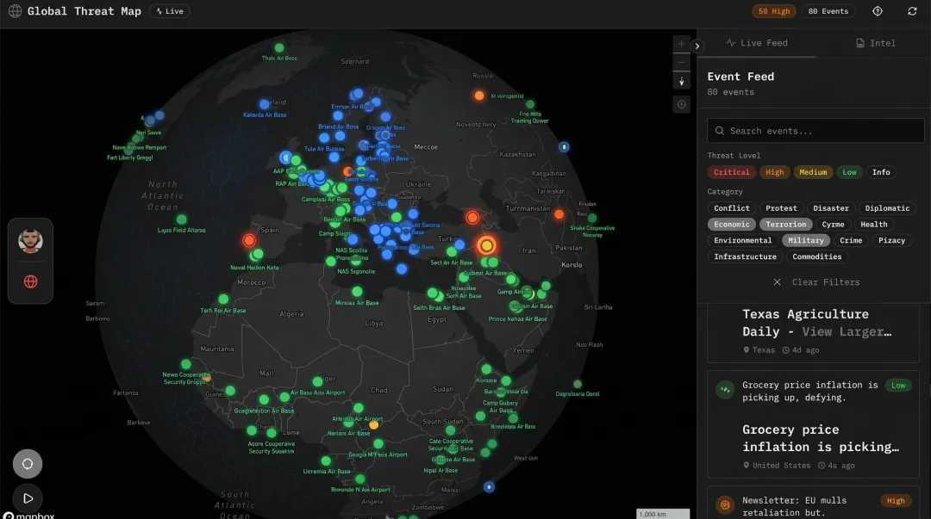
Task: Select the red threat marker over Spain
Action: (x=249, y=240)
